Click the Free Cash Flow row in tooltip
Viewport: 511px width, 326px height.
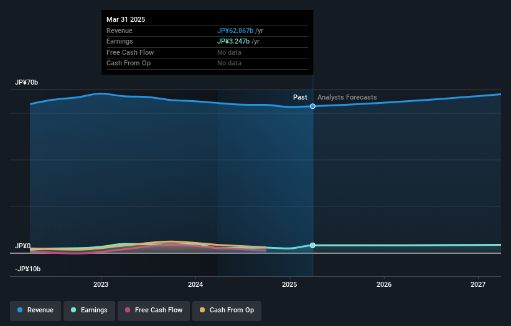point(207,52)
